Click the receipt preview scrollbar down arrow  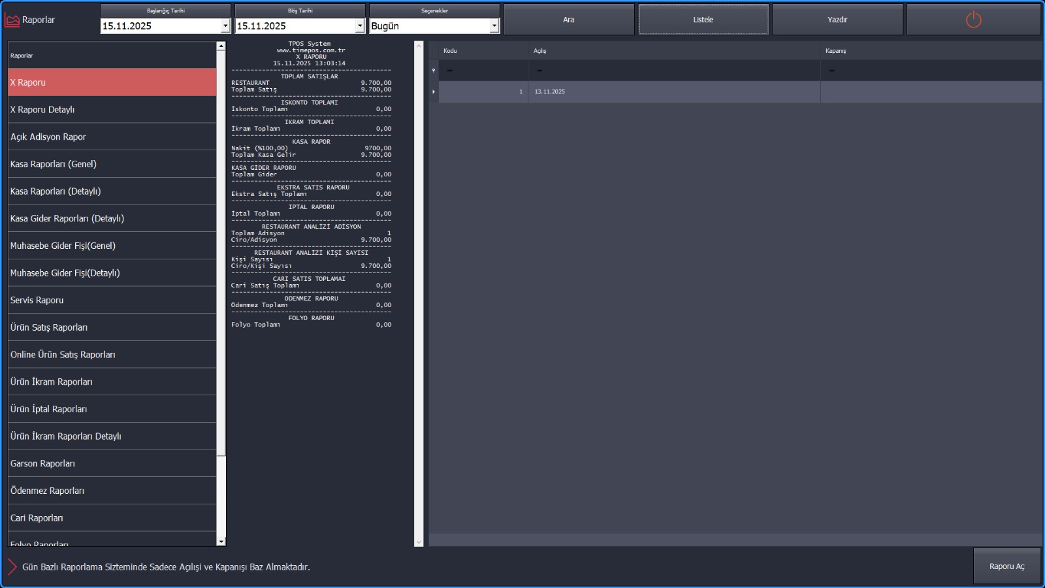coord(419,542)
